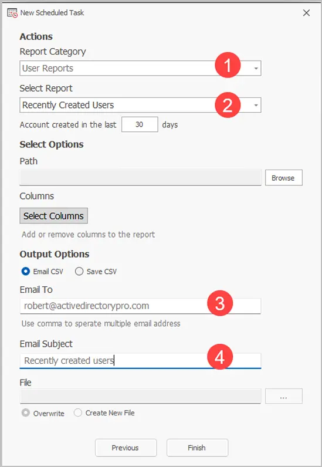Image resolution: width=322 pixels, height=467 pixels.
Task: Click the Browse button
Action: pos(283,178)
